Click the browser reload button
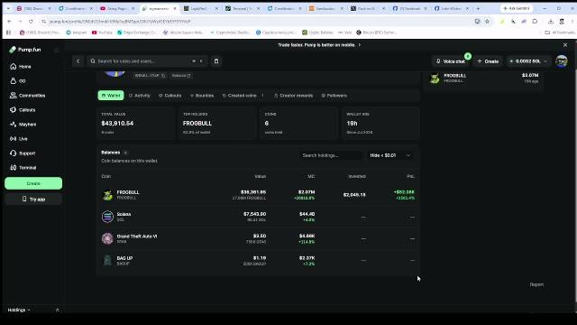577x325 pixels. [x=31, y=22]
